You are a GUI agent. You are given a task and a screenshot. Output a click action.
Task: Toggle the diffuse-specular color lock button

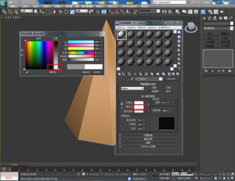click(x=122, y=109)
